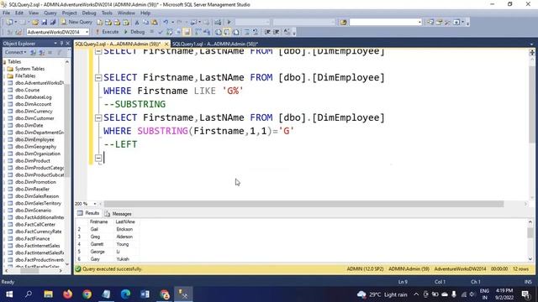
Task: Open the 200 % zoom dropdown
Action: pyautogui.click(x=95, y=204)
